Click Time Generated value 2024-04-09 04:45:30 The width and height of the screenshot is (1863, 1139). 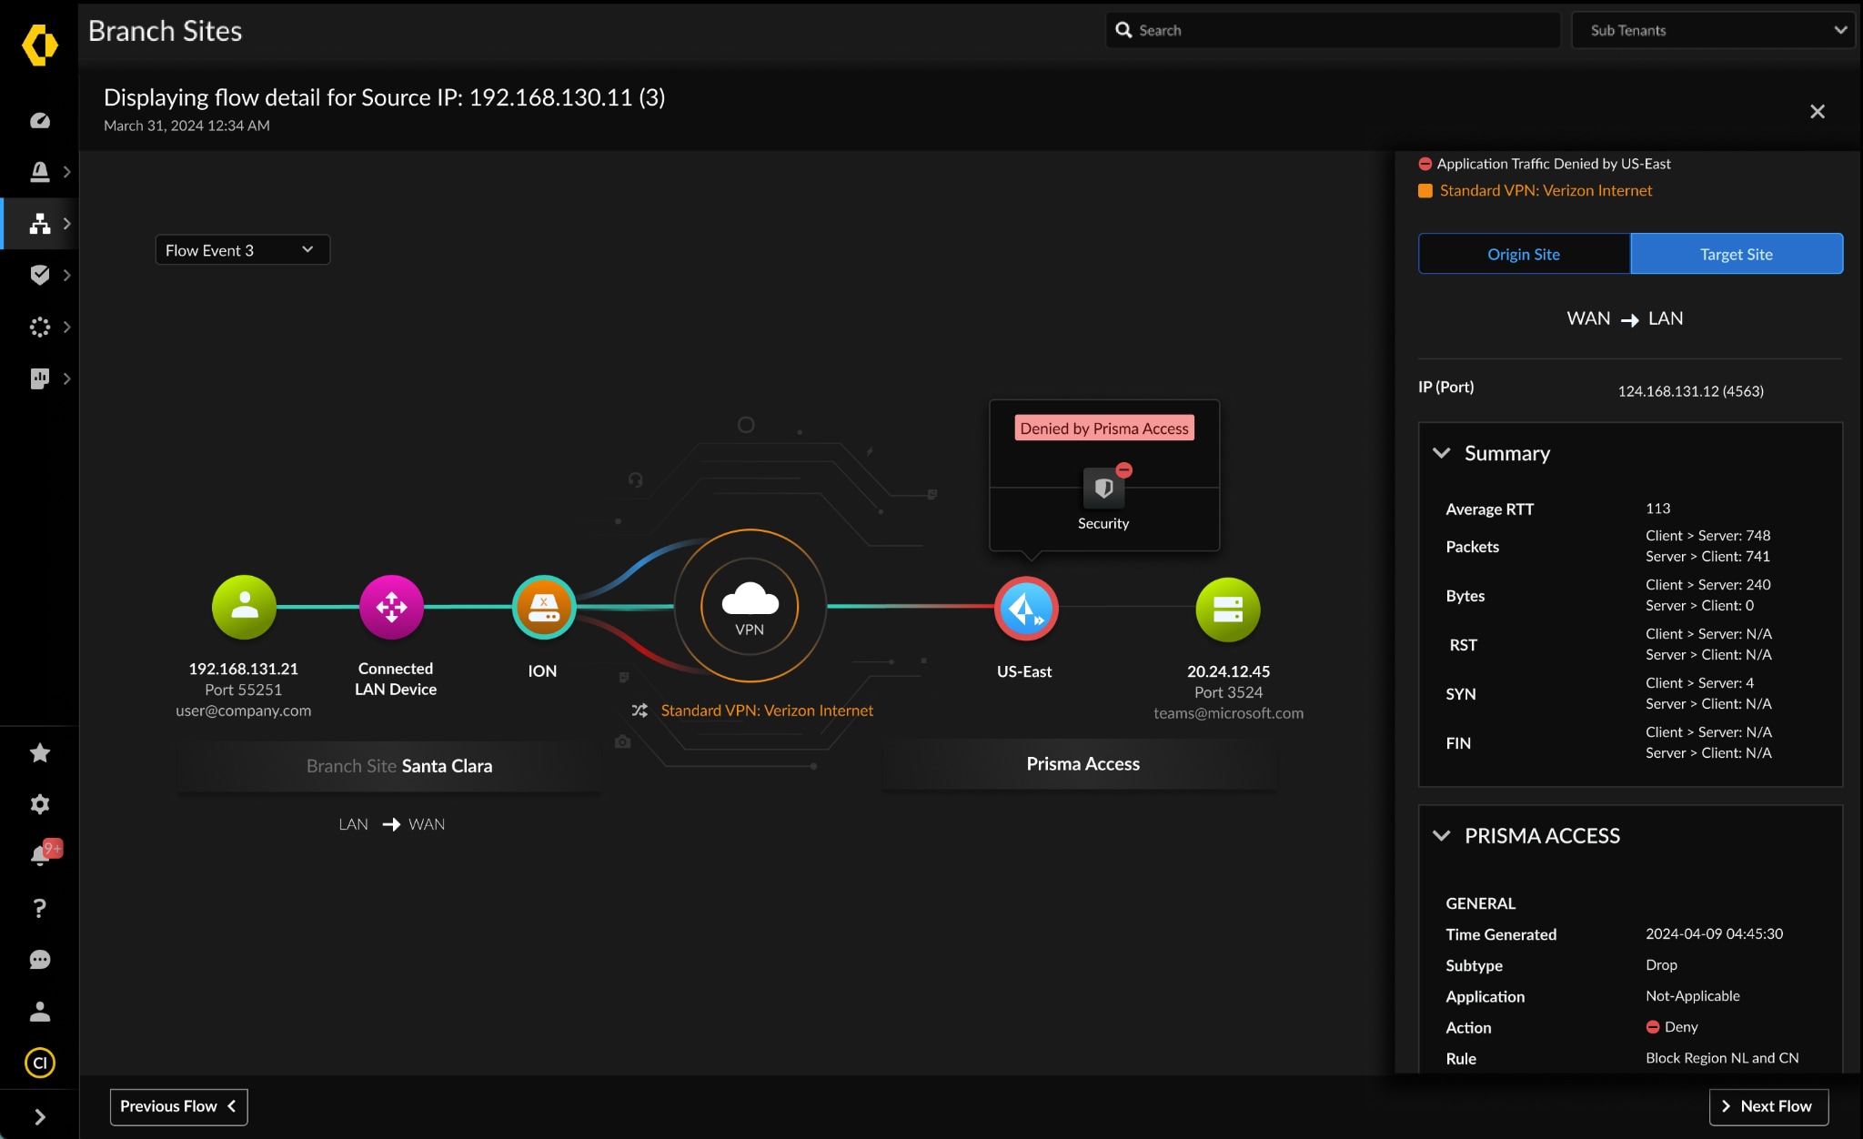(x=1714, y=934)
